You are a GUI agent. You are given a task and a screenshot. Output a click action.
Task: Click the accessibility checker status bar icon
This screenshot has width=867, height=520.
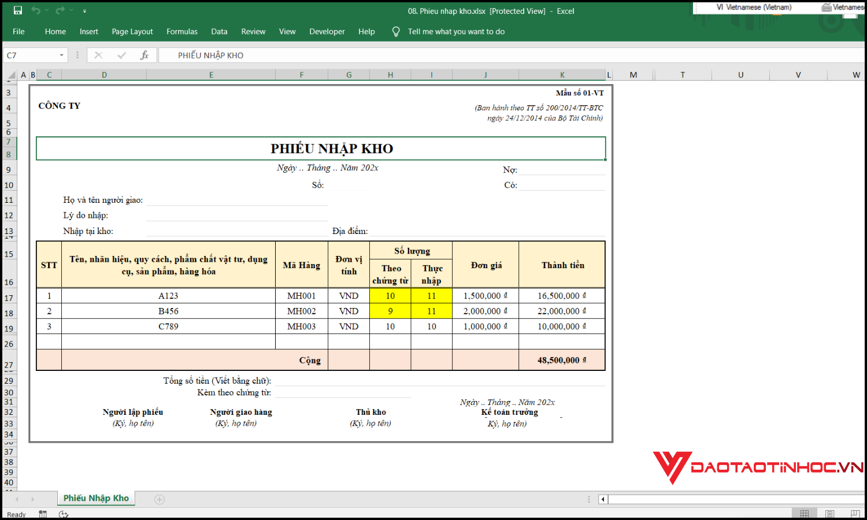pos(64,514)
